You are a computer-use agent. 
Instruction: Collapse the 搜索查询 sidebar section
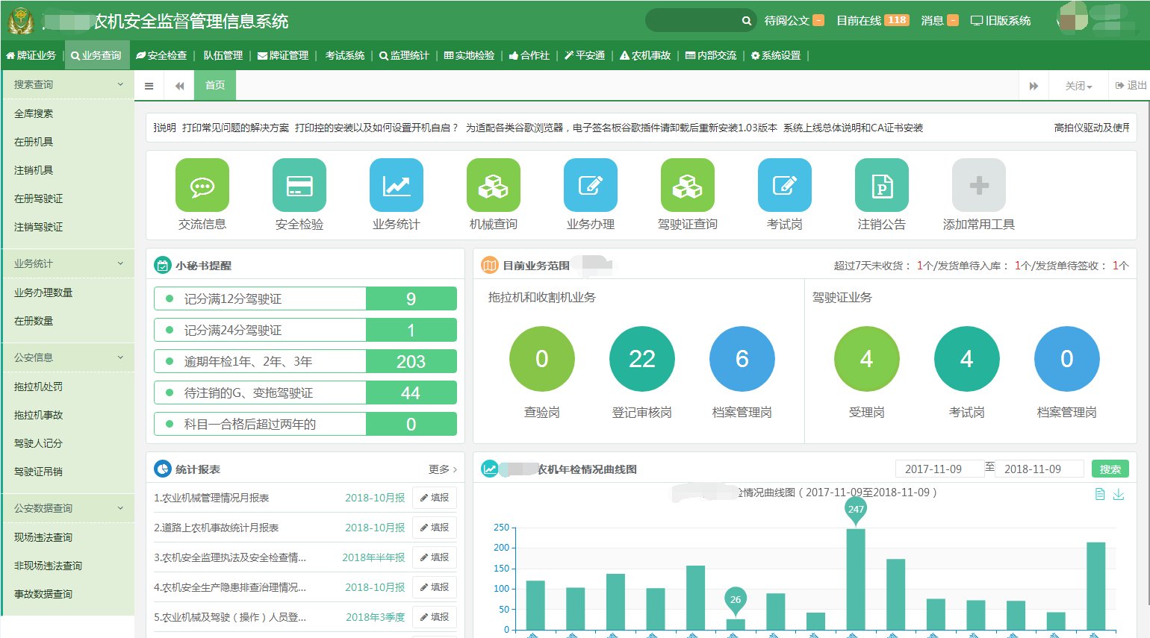click(120, 84)
